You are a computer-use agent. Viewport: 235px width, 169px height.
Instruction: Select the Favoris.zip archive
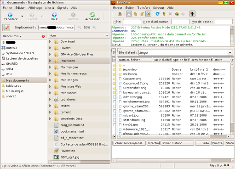68,151
